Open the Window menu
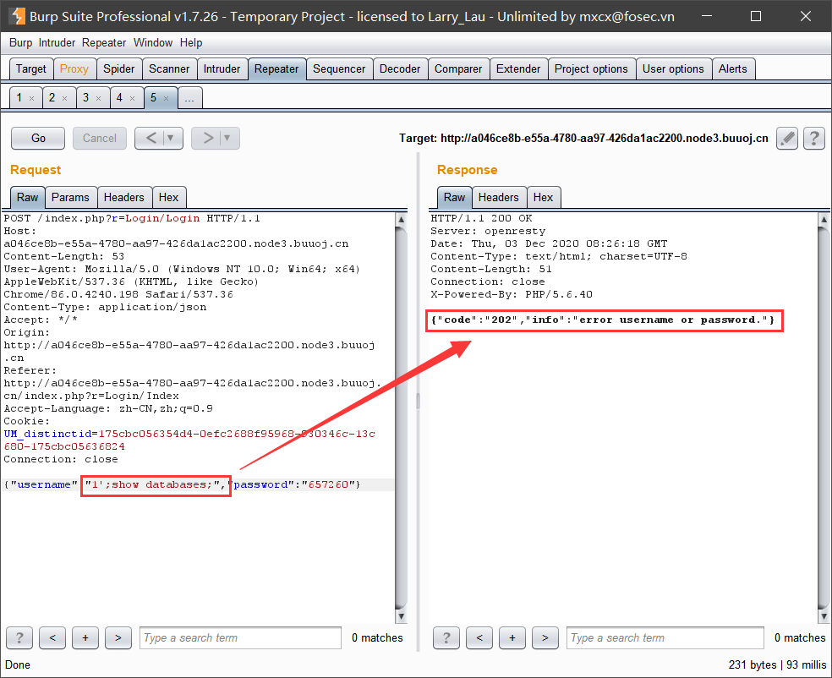Screen dimensions: 832x678 tap(153, 43)
